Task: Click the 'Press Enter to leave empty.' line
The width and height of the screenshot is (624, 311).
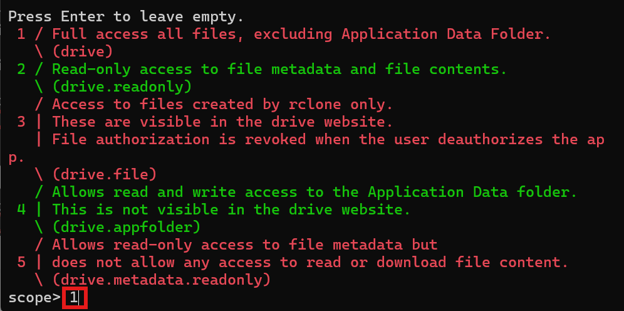Action: tap(126, 16)
